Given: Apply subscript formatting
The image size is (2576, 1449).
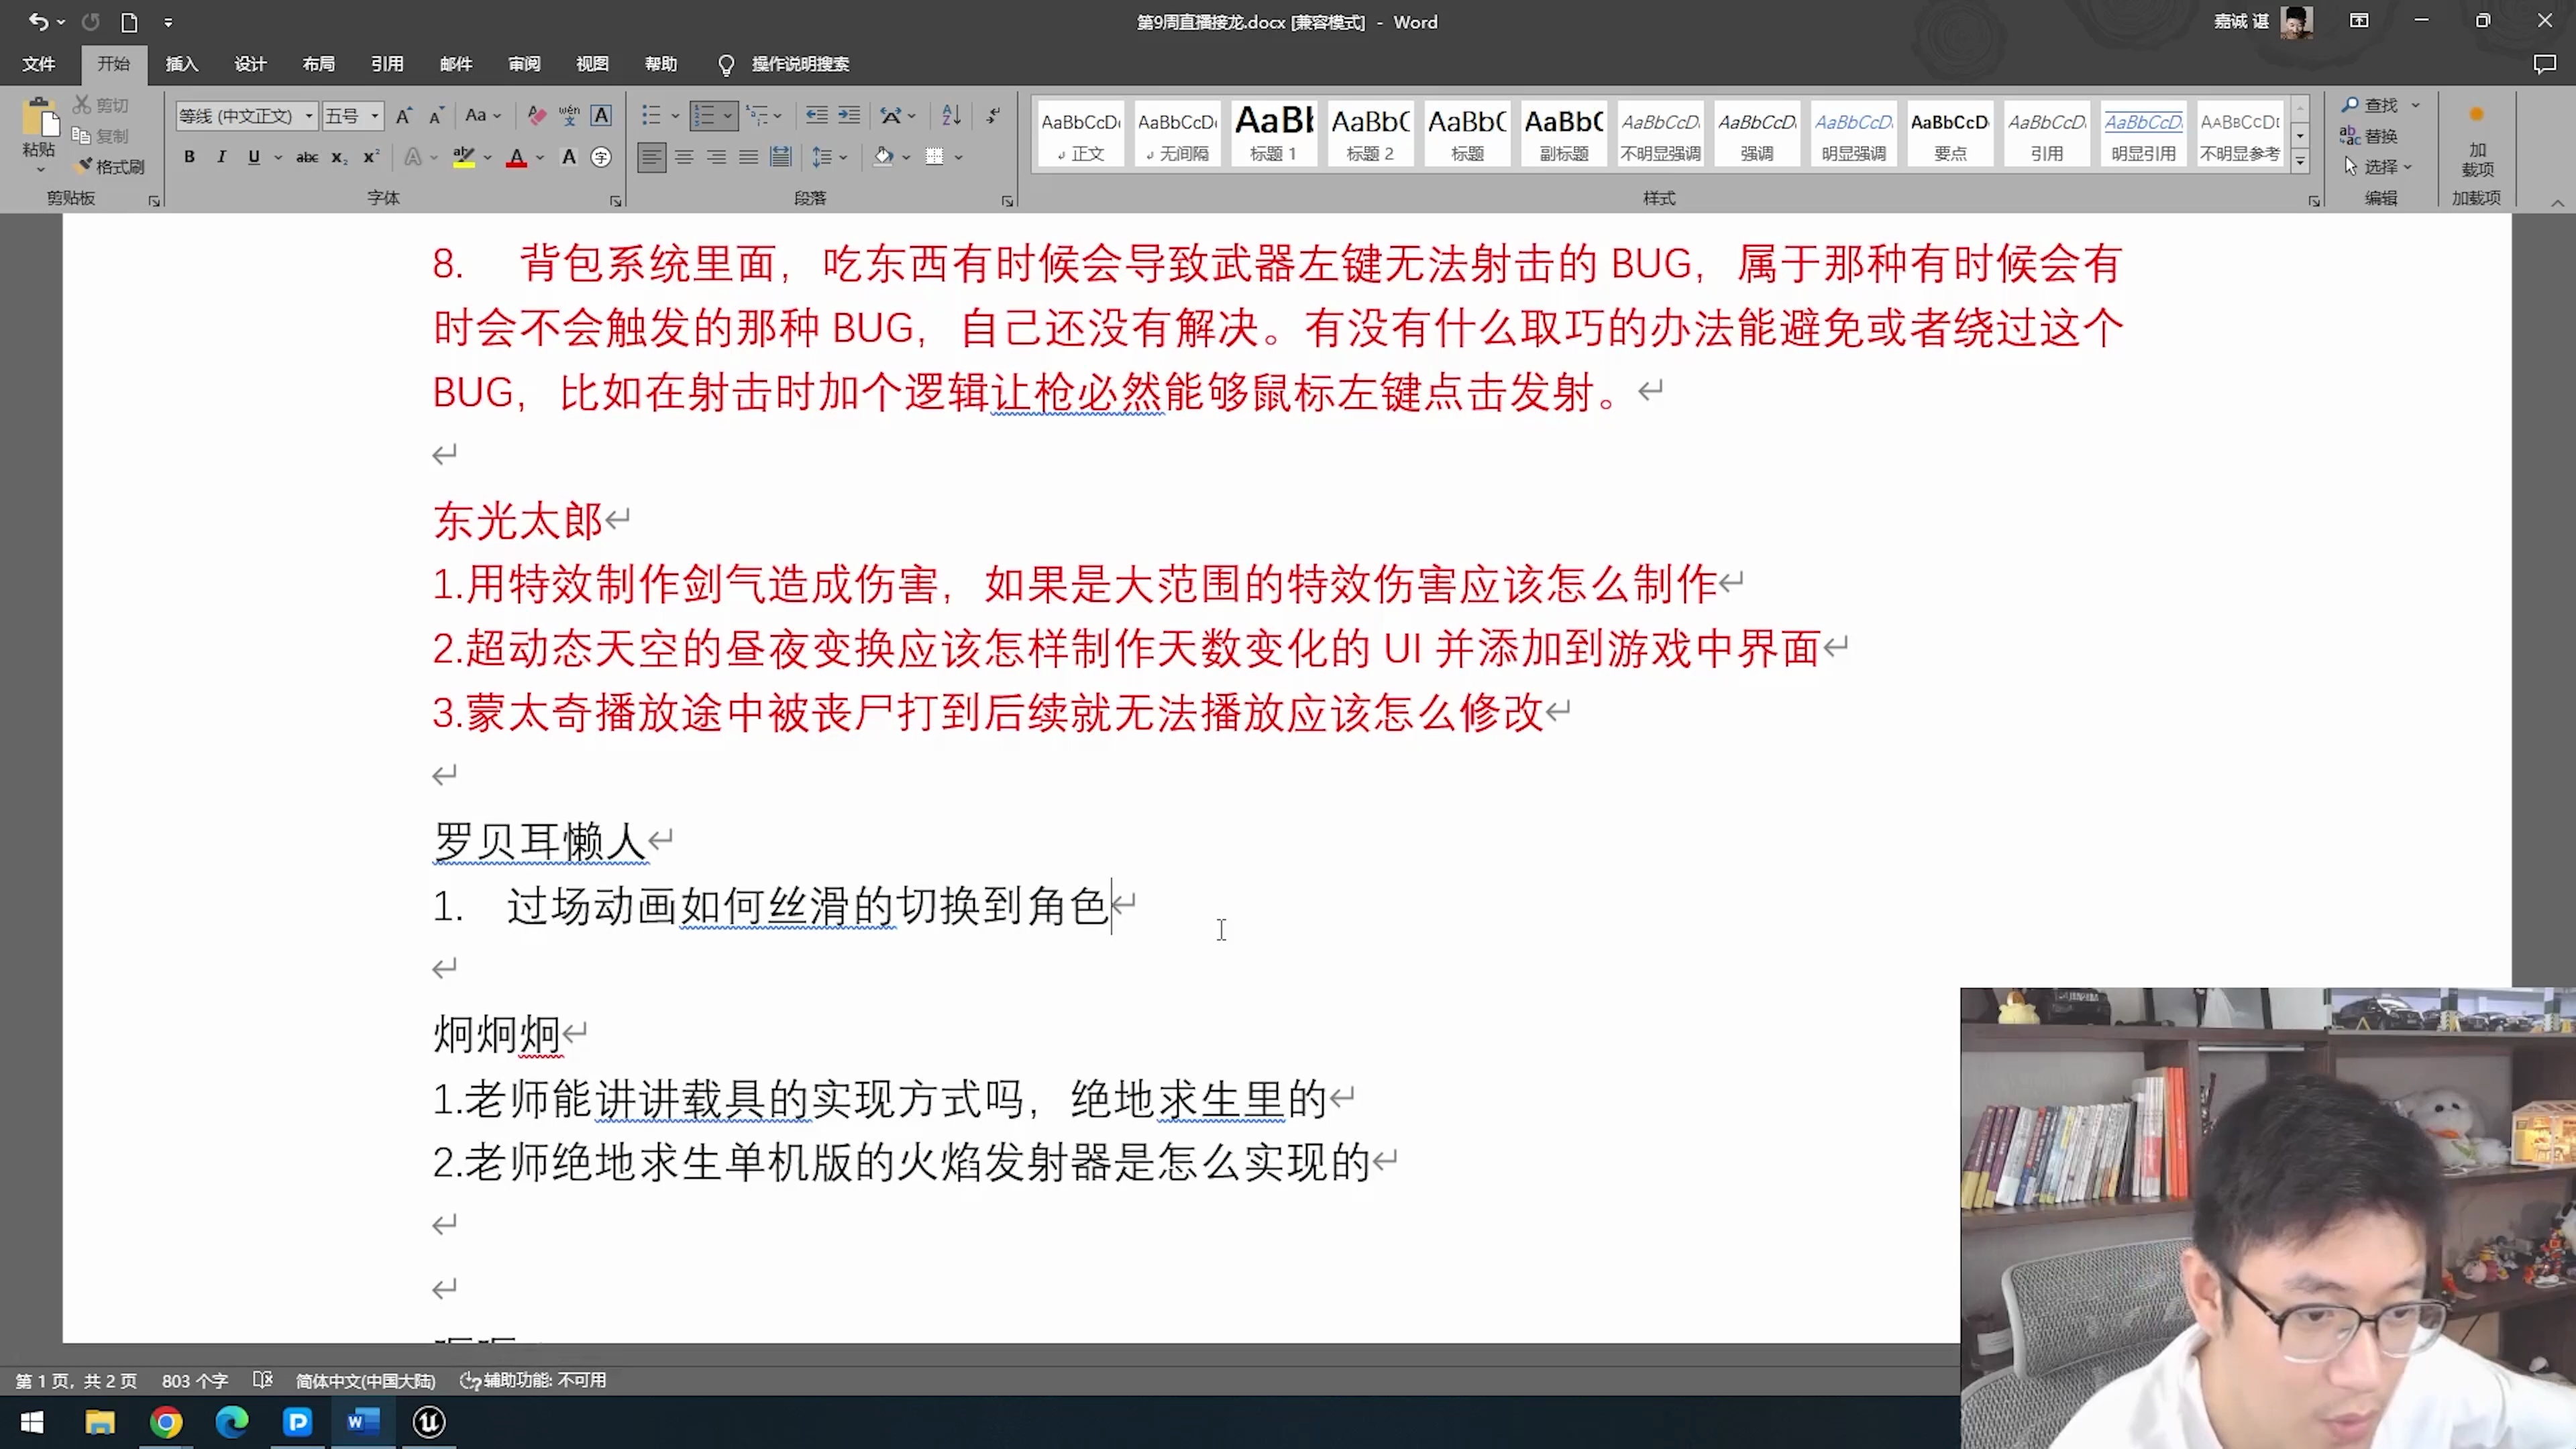Looking at the screenshot, I should point(339,156).
